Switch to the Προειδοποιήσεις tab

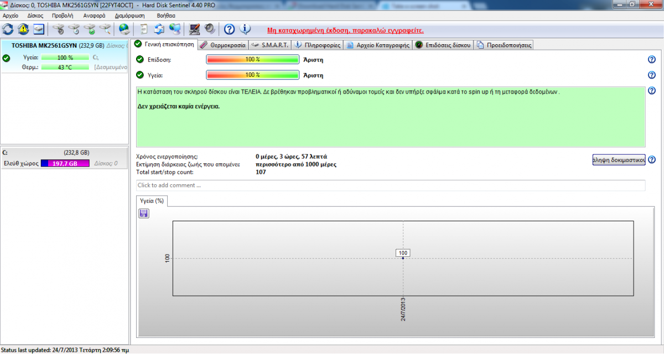[x=504, y=45]
